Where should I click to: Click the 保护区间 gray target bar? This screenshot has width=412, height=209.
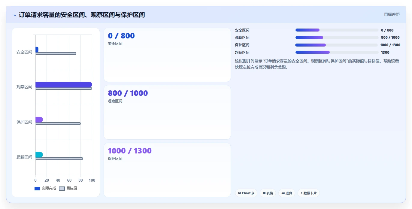click(x=58, y=123)
